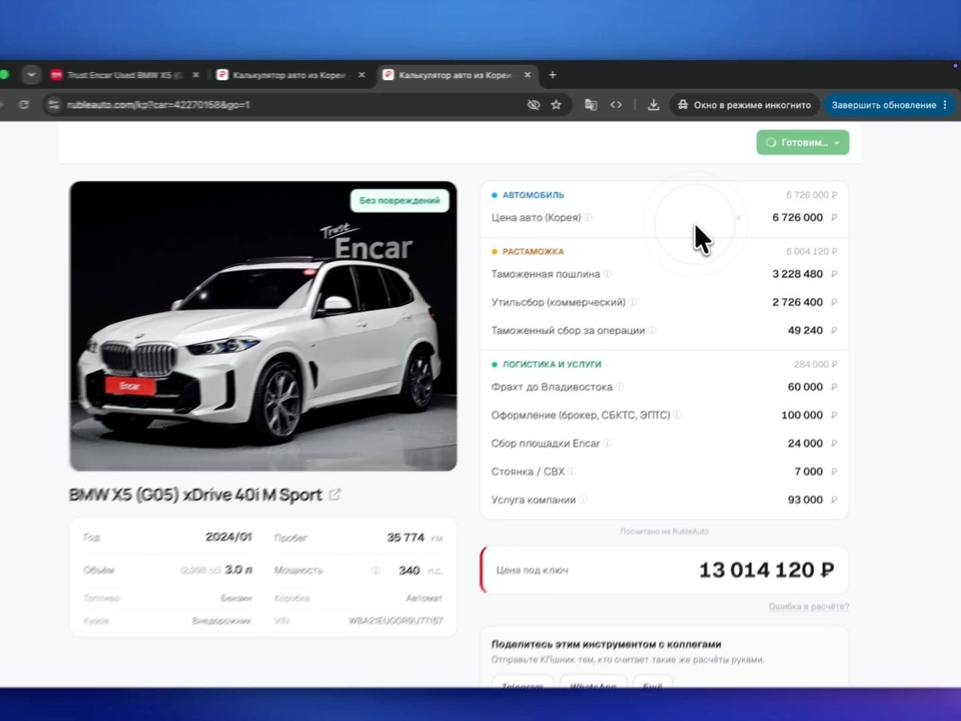Open the translate page icon

[x=591, y=105]
